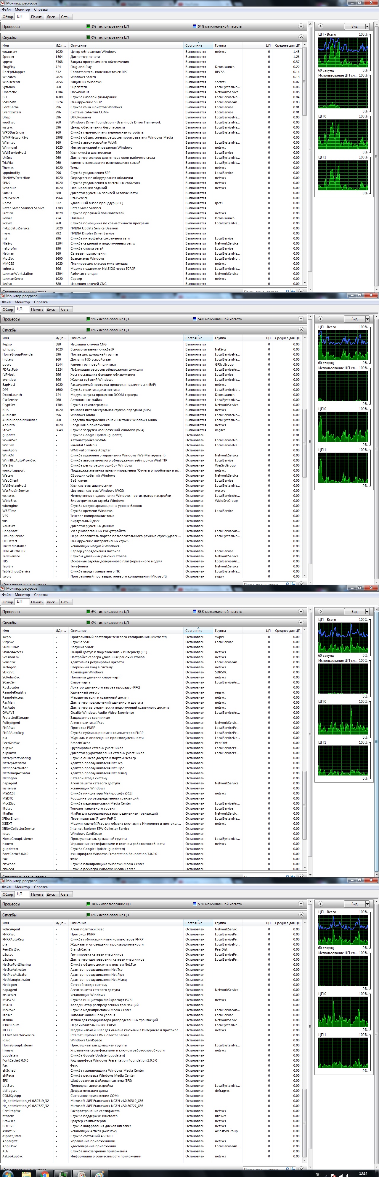
Task: Collapse Процессы section showing 5% CPU usage
Action: tap(301, 26)
